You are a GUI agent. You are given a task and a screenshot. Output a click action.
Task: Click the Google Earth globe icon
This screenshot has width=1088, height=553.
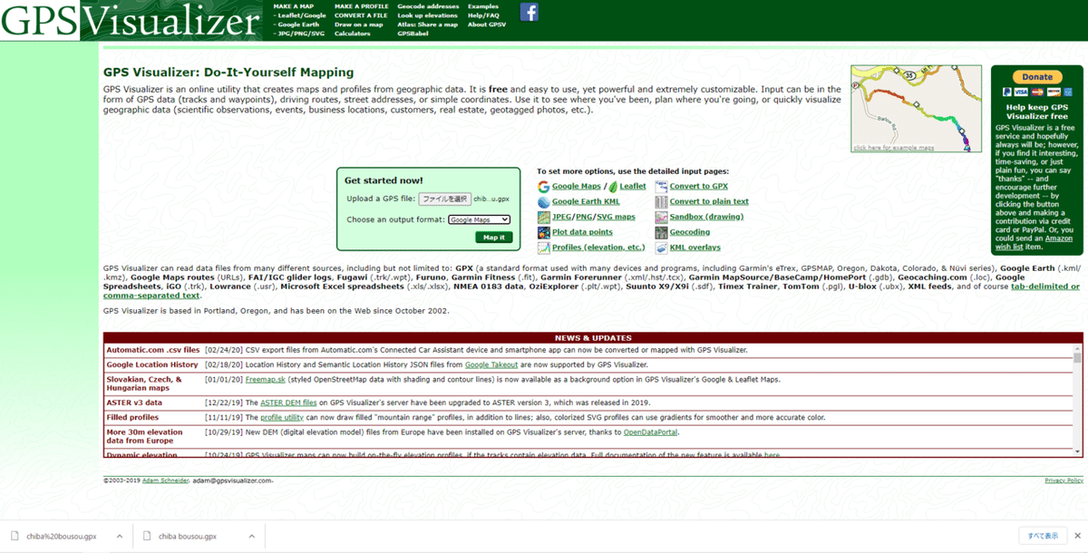coord(543,202)
